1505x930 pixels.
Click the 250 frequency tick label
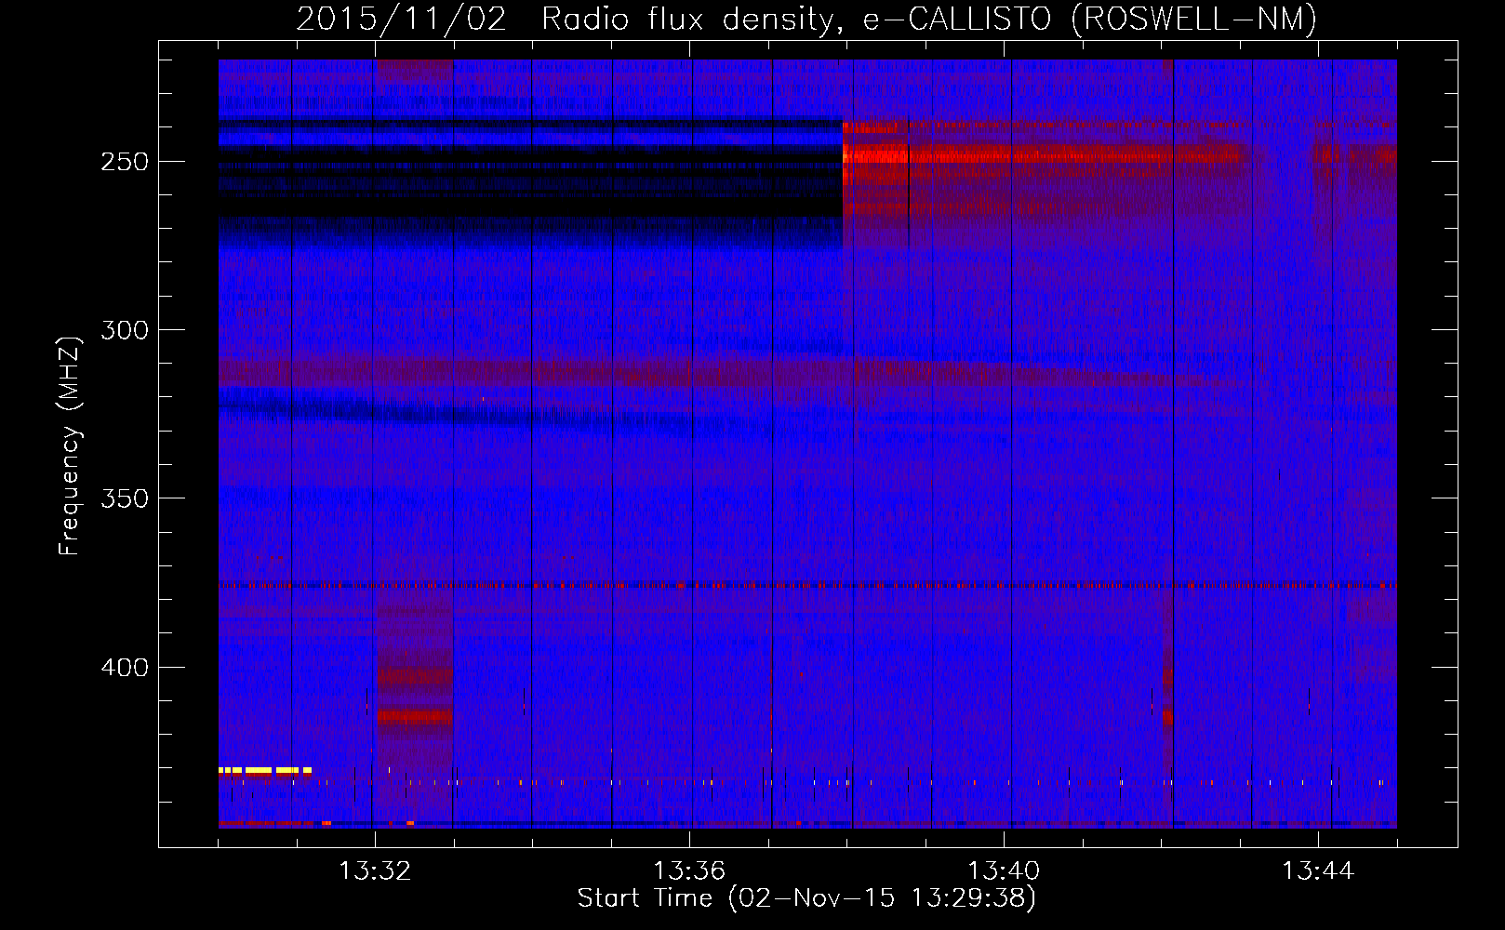[x=125, y=162]
